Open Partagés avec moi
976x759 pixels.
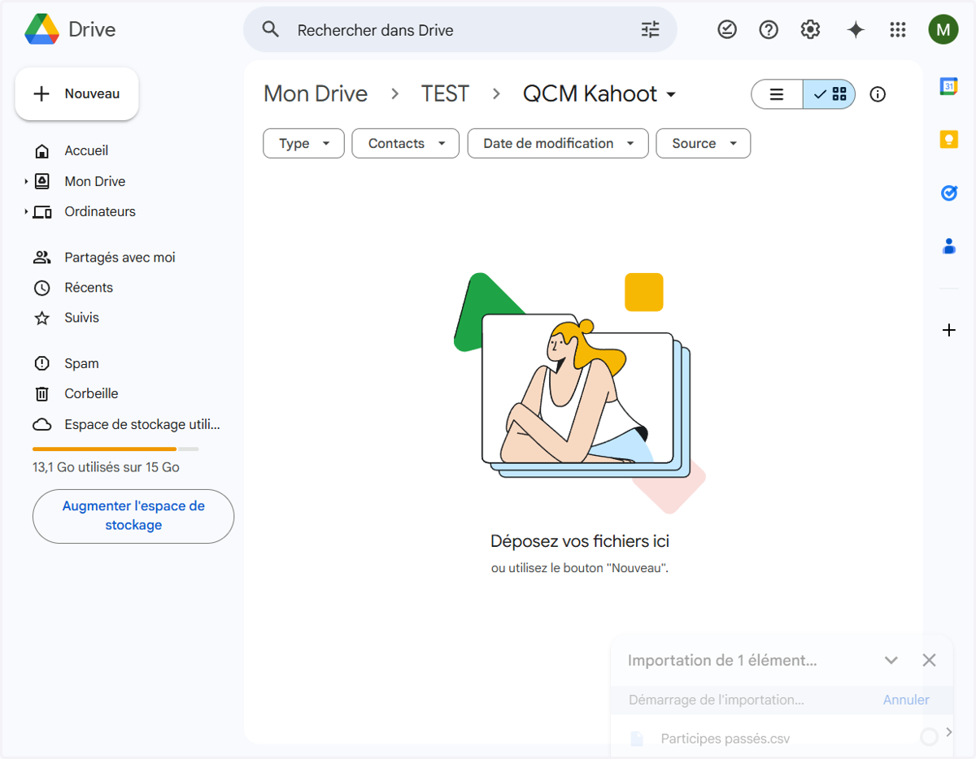click(x=120, y=258)
